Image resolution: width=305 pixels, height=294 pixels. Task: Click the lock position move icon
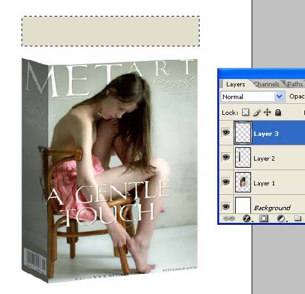click(268, 112)
